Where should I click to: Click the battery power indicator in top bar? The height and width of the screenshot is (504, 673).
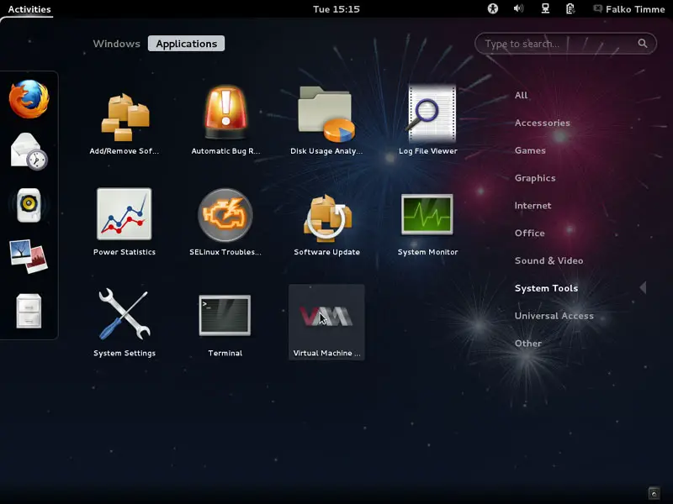(570, 8)
